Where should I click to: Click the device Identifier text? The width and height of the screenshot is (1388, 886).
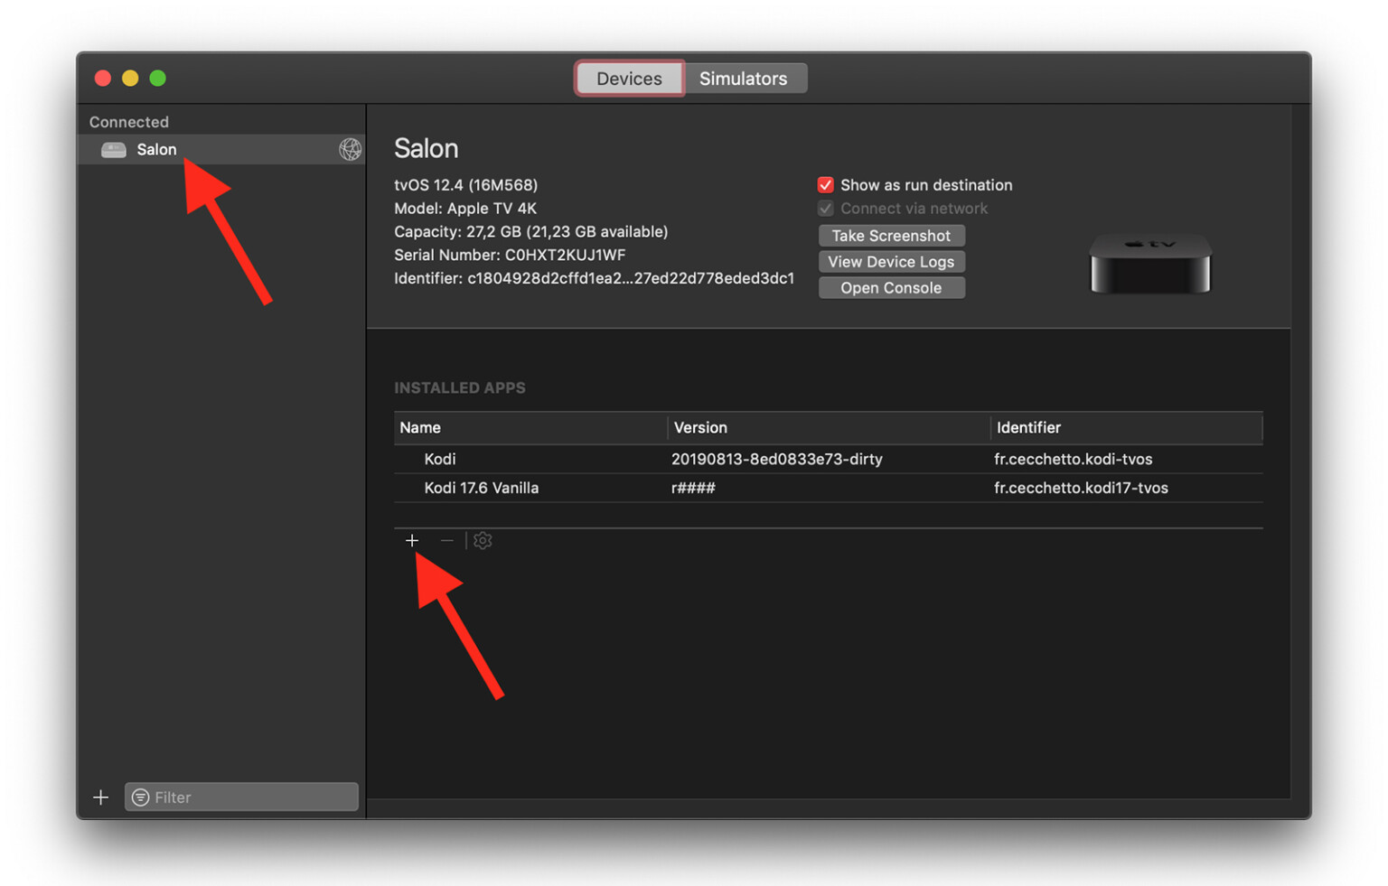point(594,279)
